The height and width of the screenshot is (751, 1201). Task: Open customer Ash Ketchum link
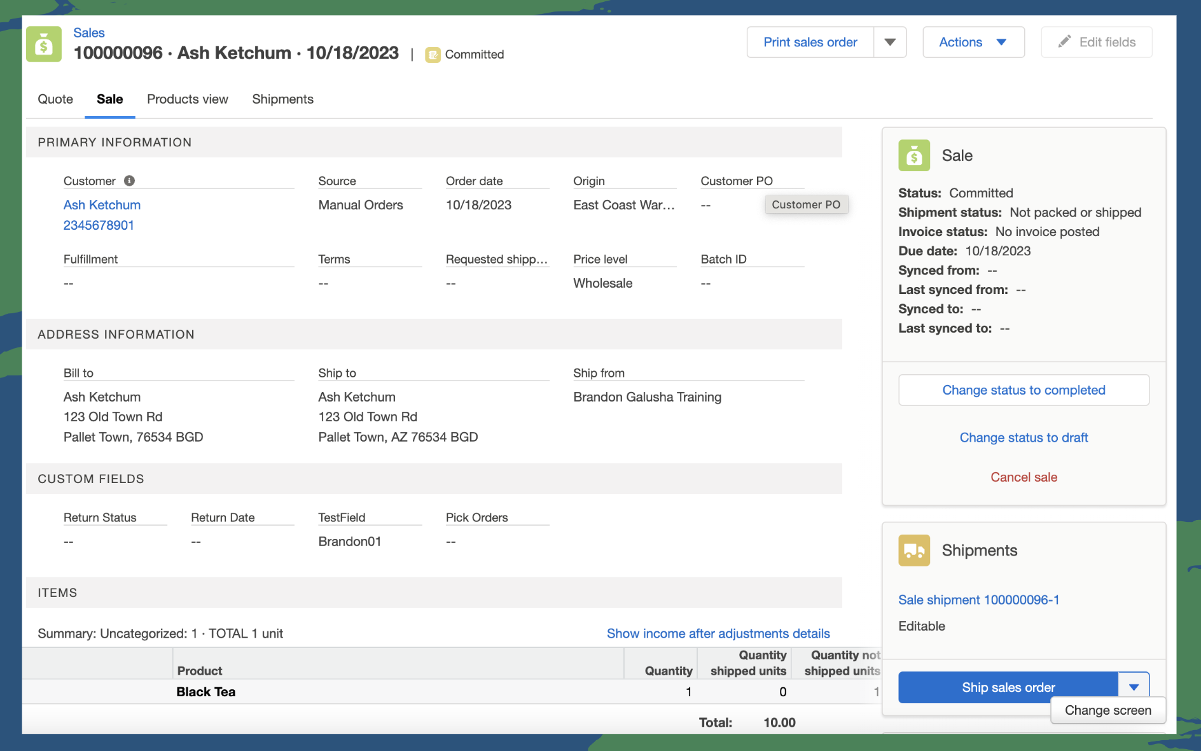102,205
